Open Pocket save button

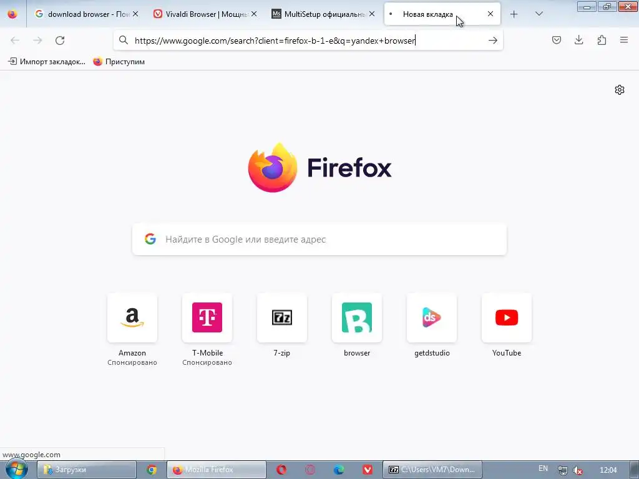[x=556, y=40]
